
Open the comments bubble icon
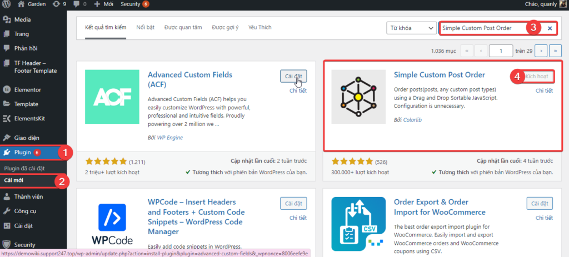[x=81, y=4]
